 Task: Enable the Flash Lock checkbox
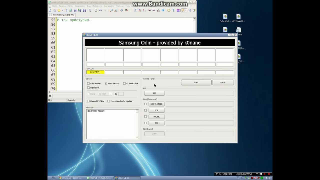tap(88, 88)
